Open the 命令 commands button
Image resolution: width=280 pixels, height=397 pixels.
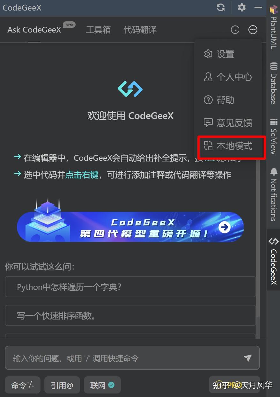click(22, 385)
